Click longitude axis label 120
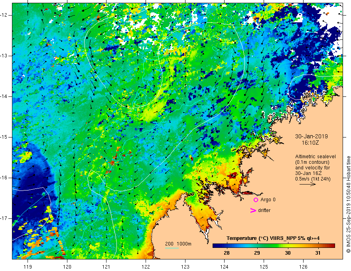The width and height of the screenshot is (351, 271). (67, 267)
